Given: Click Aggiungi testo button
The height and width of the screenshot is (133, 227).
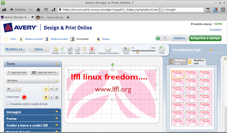Looking at the screenshot, I should click(17, 72).
